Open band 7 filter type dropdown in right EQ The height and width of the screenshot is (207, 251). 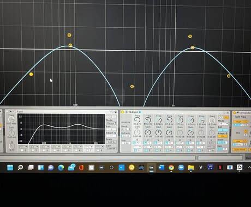(201, 147)
